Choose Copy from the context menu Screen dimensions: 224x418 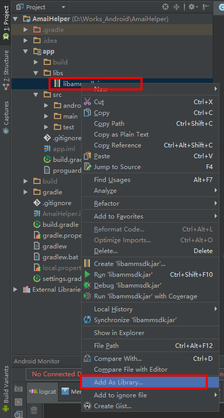(x=150, y=113)
